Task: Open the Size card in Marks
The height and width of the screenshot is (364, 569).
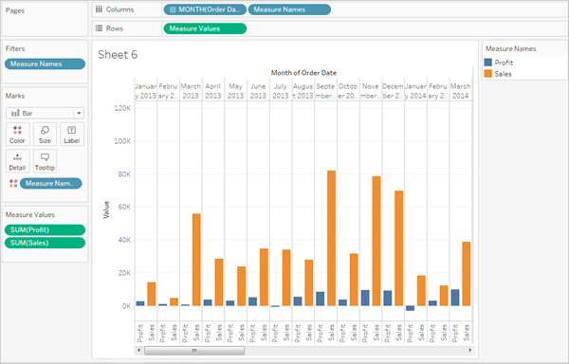Action: coord(45,135)
